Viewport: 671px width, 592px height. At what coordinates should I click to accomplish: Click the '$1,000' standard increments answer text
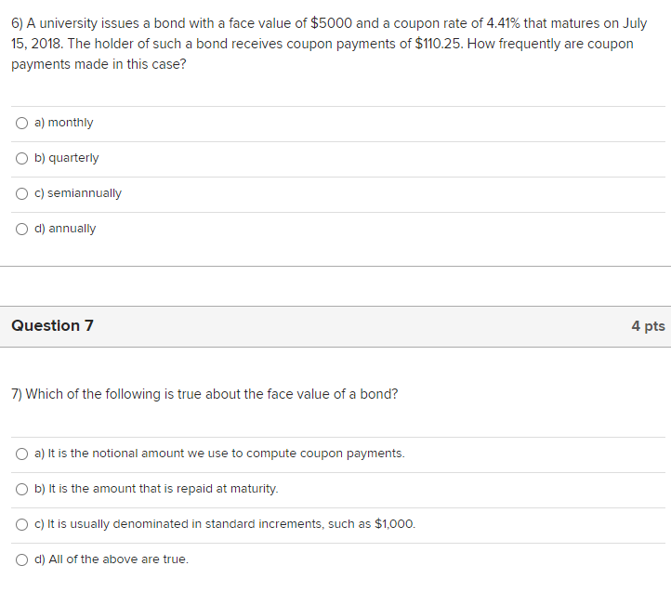coord(225,524)
